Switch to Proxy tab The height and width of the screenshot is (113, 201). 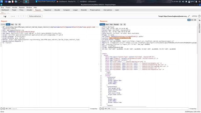click(21, 10)
